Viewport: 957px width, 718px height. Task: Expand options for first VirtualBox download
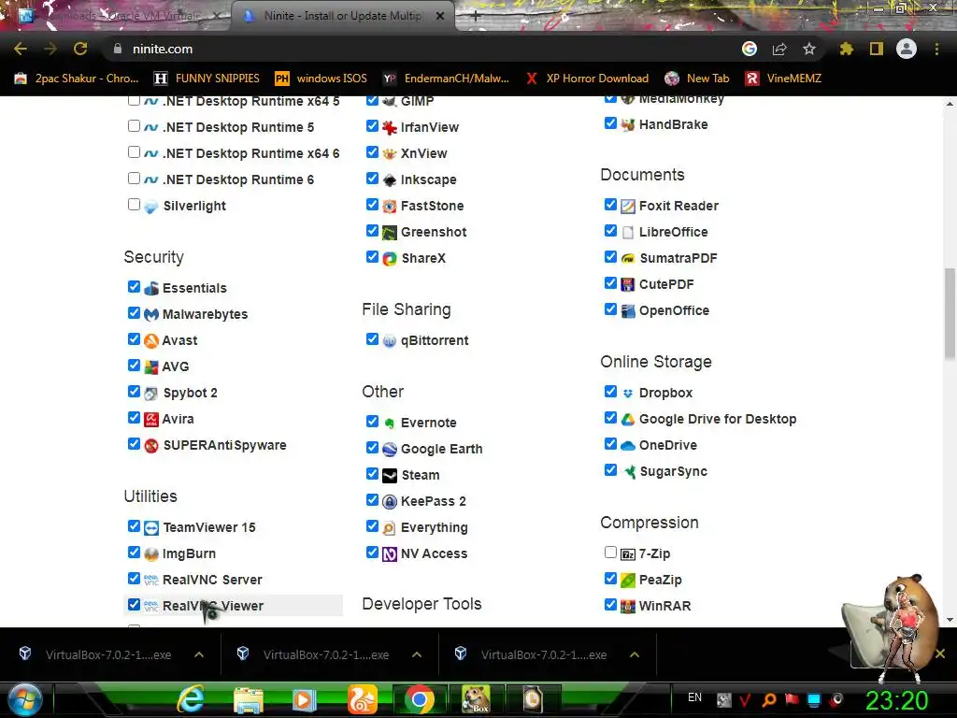(x=199, y=654)
